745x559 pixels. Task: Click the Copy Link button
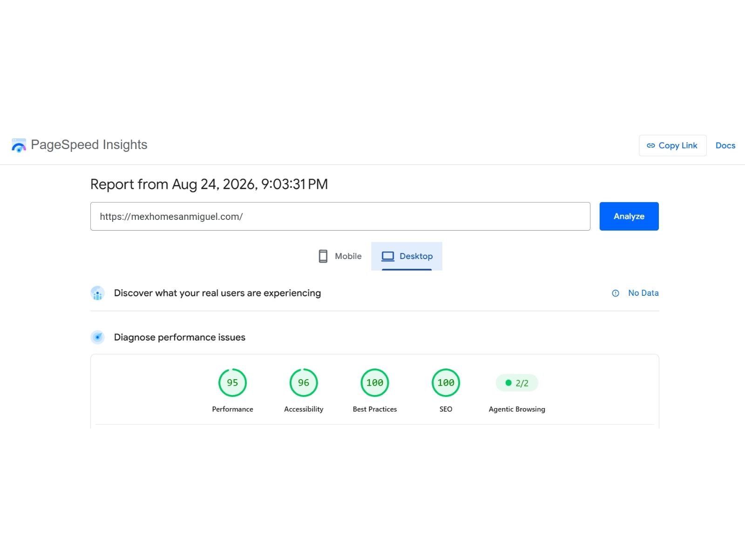coord(673,146)
